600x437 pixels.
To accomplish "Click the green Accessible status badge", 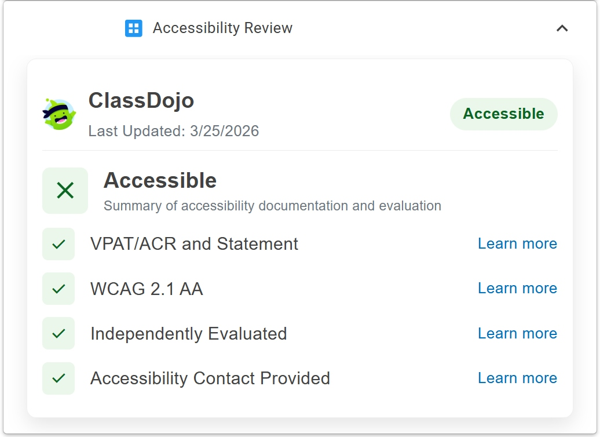I will [503, 114].
